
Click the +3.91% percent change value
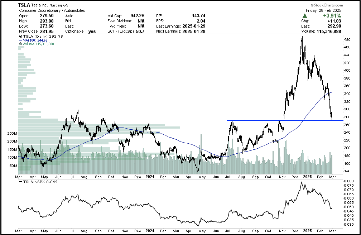tap(332, 16)
